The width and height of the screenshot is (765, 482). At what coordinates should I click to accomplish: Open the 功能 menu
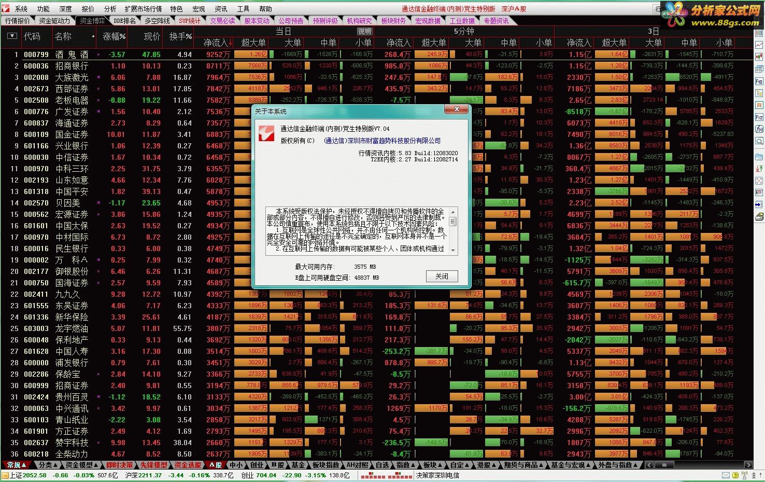point(44,9)
